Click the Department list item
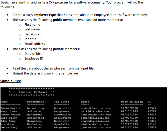The height and width of the screenshot is (132, 168). pos(33,34)
